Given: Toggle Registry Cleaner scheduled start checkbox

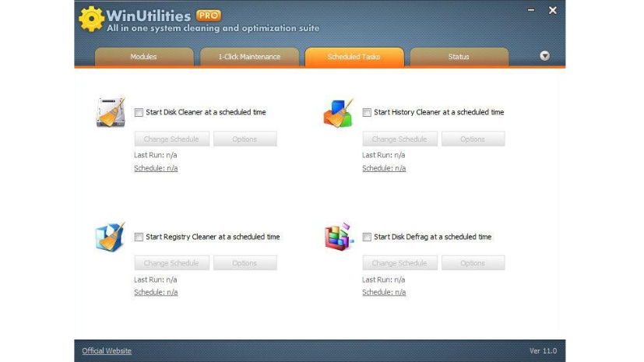Looking at the screenshot, I should pyautogui.click(x=139, y=237).
